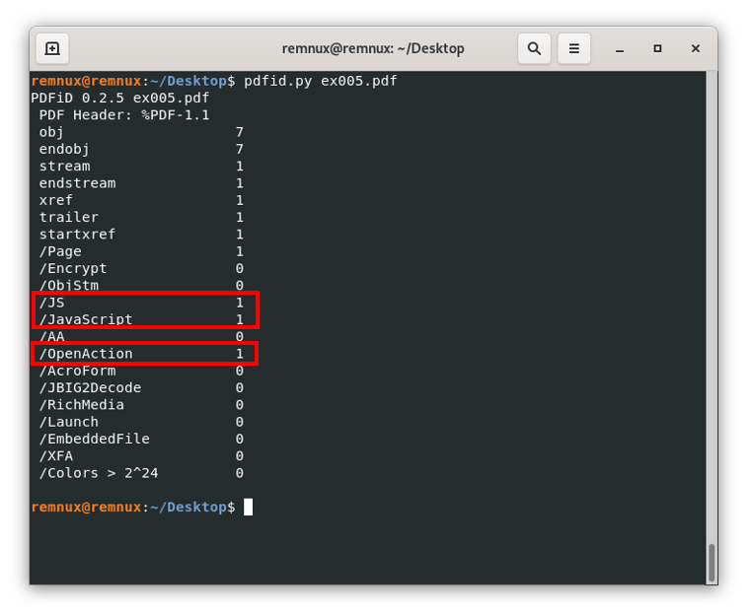The image size is (754, 615).
Task: Click the window title remnux@remnux: ~/Desktop
Action: [x=373, y=48]
